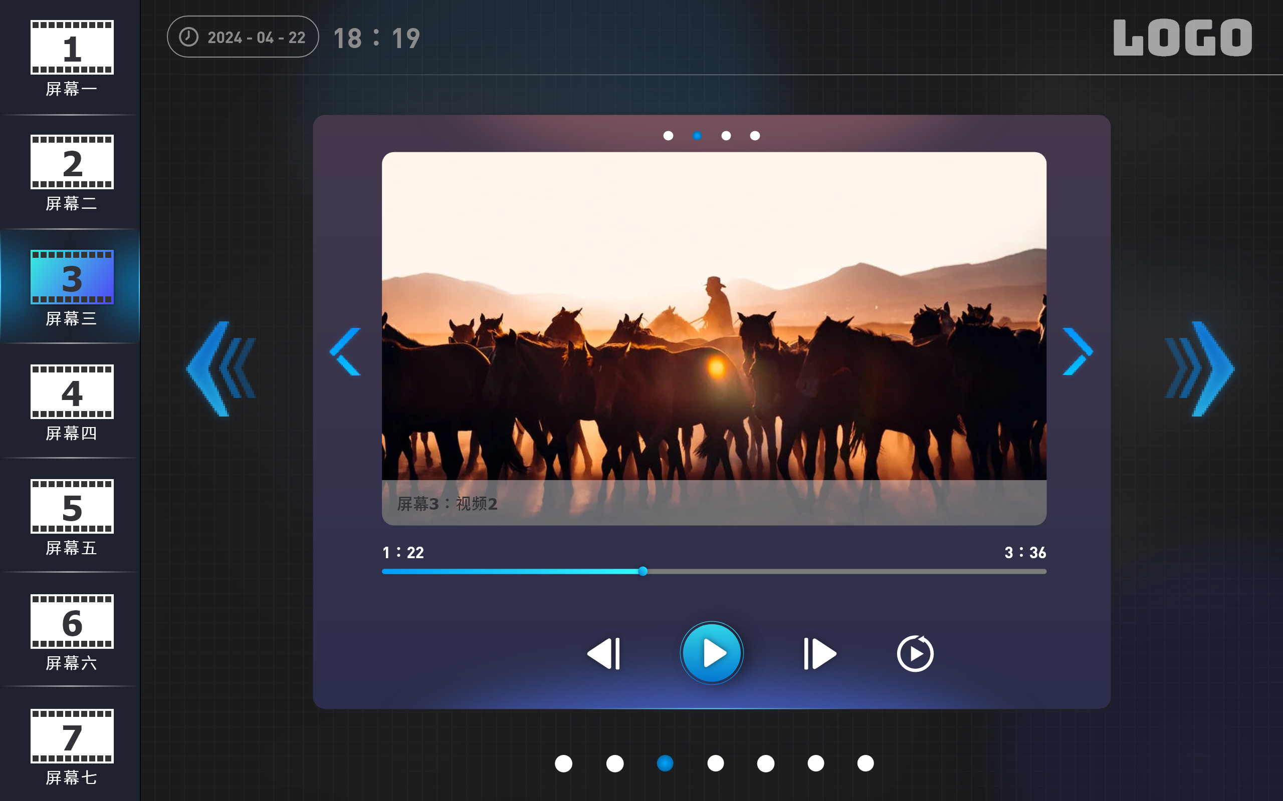Select second screen dot in bottom pager

pyautogui.click(x=615, y=763)
